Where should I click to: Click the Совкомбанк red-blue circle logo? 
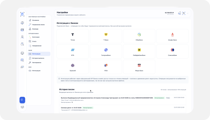(172, 50)
